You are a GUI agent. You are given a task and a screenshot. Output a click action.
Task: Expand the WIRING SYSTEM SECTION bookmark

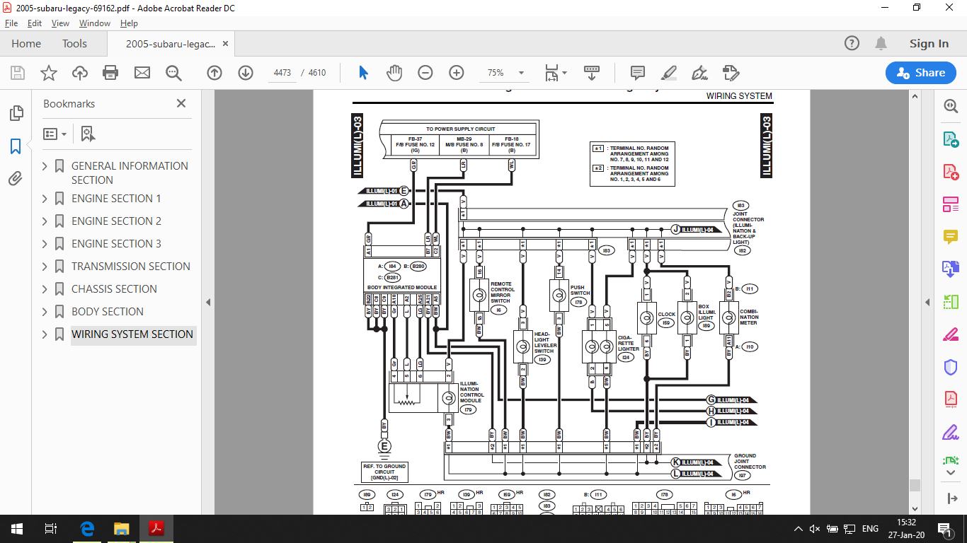click(x=45, y=334)
